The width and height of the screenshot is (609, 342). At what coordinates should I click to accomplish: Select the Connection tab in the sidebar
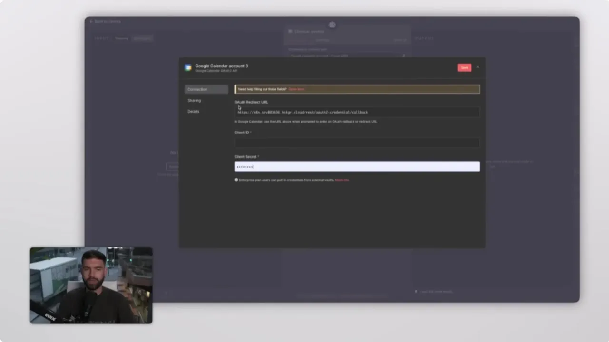tap(206, 89)
